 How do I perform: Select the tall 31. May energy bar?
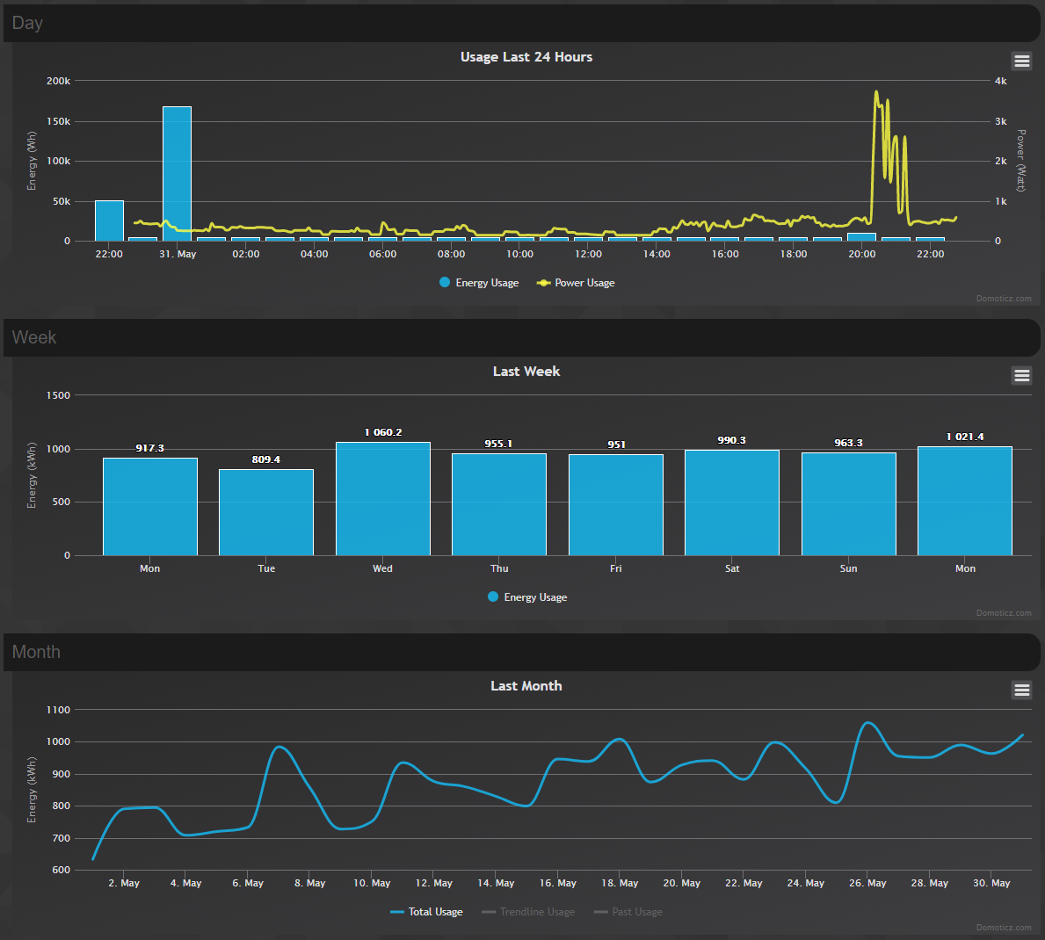point(178,173)
